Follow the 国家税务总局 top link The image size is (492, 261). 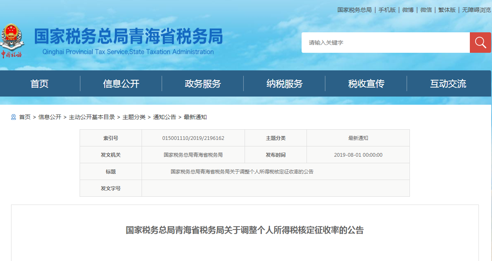tap(354, 10)
